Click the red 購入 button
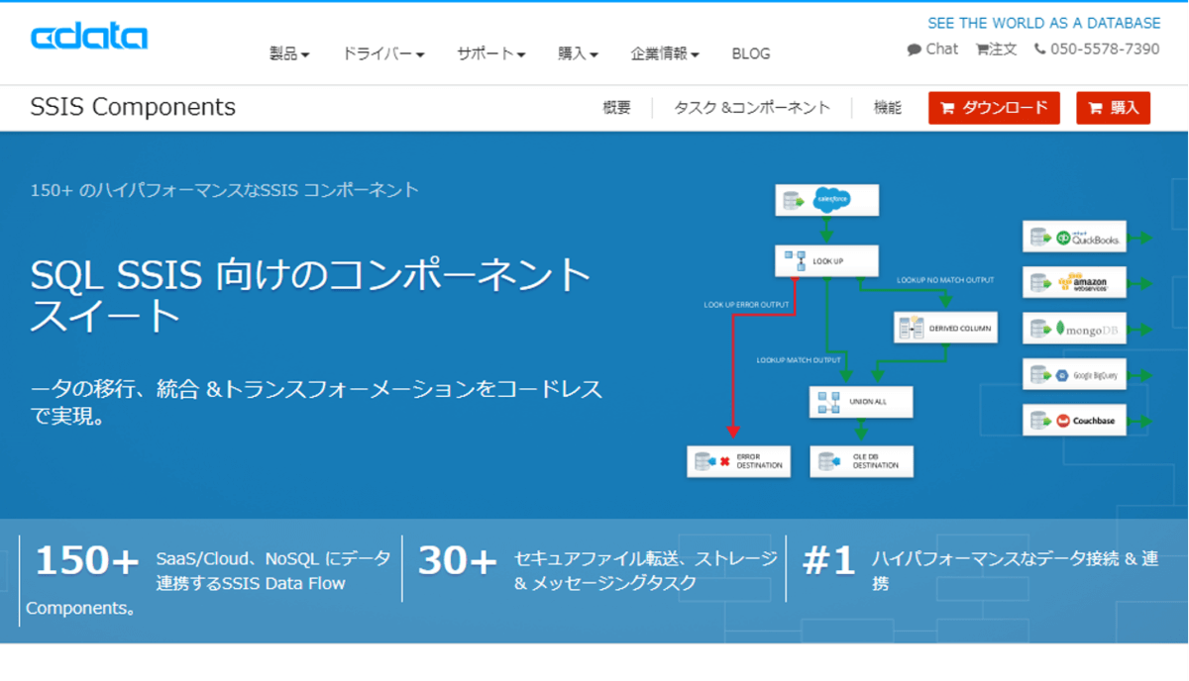The width and height of the screenshot is (1189, 681). (1113, 108)
